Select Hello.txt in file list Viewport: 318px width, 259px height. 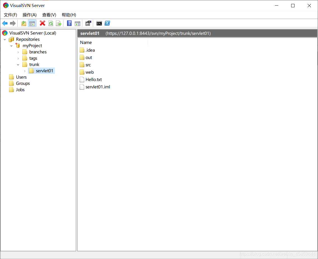(x=94, y=79)
